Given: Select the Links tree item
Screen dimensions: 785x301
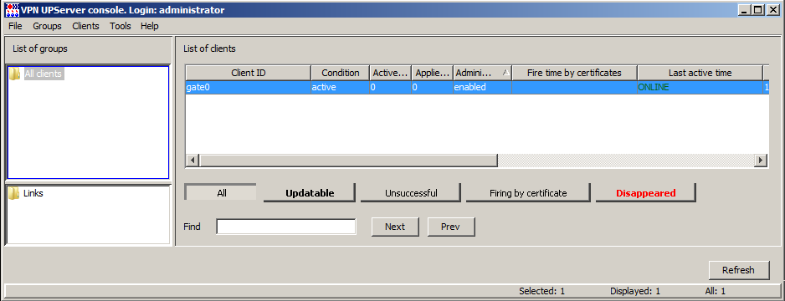Looking at the screenshot, I should tap(33, 193).
